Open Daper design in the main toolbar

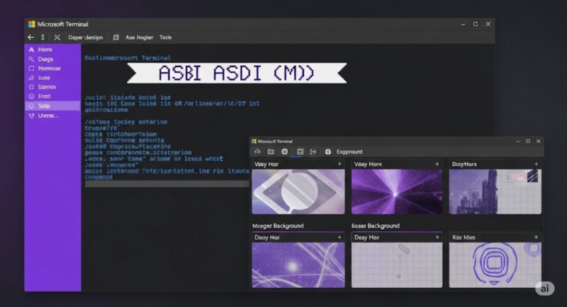coord(85,37)
